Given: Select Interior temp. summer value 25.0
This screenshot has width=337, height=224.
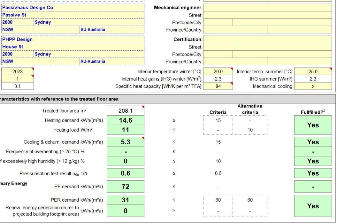Looking at the screenshot, I should (x=313, y=71).
